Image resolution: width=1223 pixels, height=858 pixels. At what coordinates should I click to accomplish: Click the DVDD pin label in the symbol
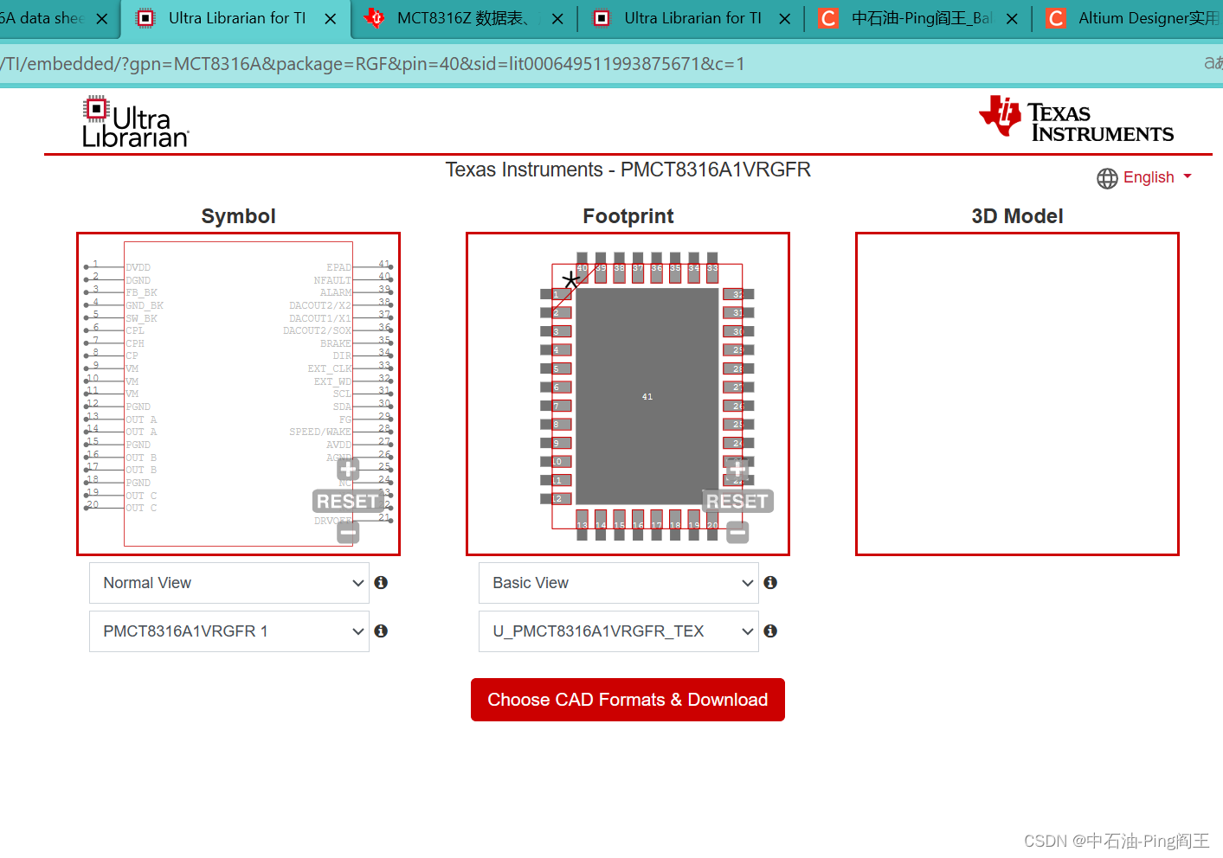[x=138, y=267]
